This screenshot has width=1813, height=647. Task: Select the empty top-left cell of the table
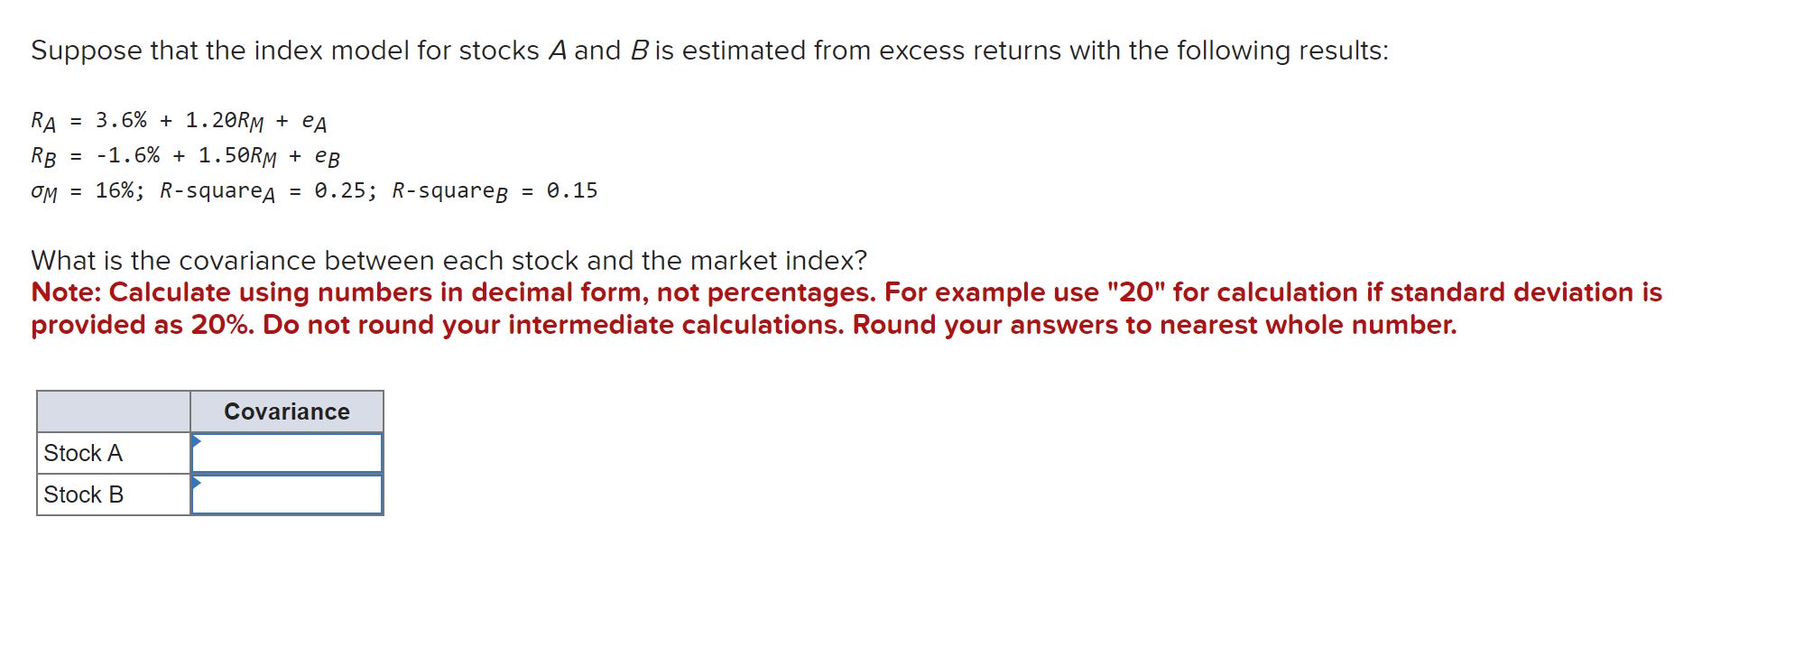tap(113, 411)
